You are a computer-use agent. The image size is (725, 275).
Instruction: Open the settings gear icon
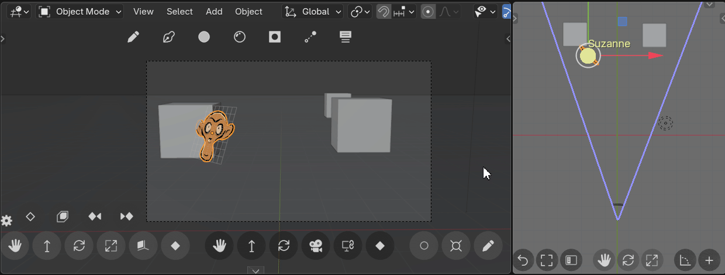pyautogui.click(x=6, y=221)
